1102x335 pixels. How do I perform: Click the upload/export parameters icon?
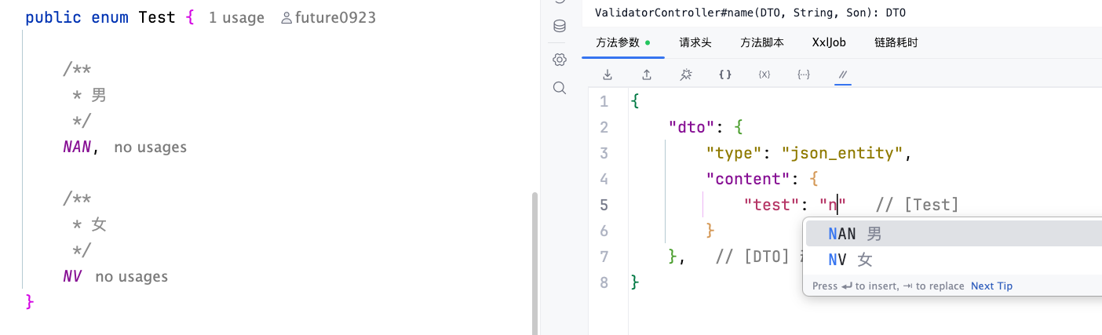pyautogui.click(x=647, y=75)
